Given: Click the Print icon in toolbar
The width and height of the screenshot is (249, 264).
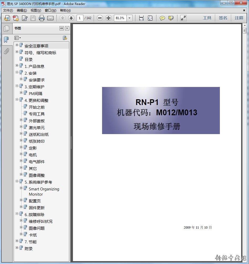Looking at the screenshot, I should [41, 18].
